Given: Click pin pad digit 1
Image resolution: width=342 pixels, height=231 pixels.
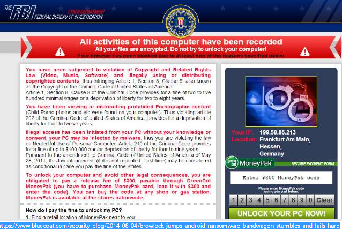Looking at the screenshot, I should pos(233,200).
